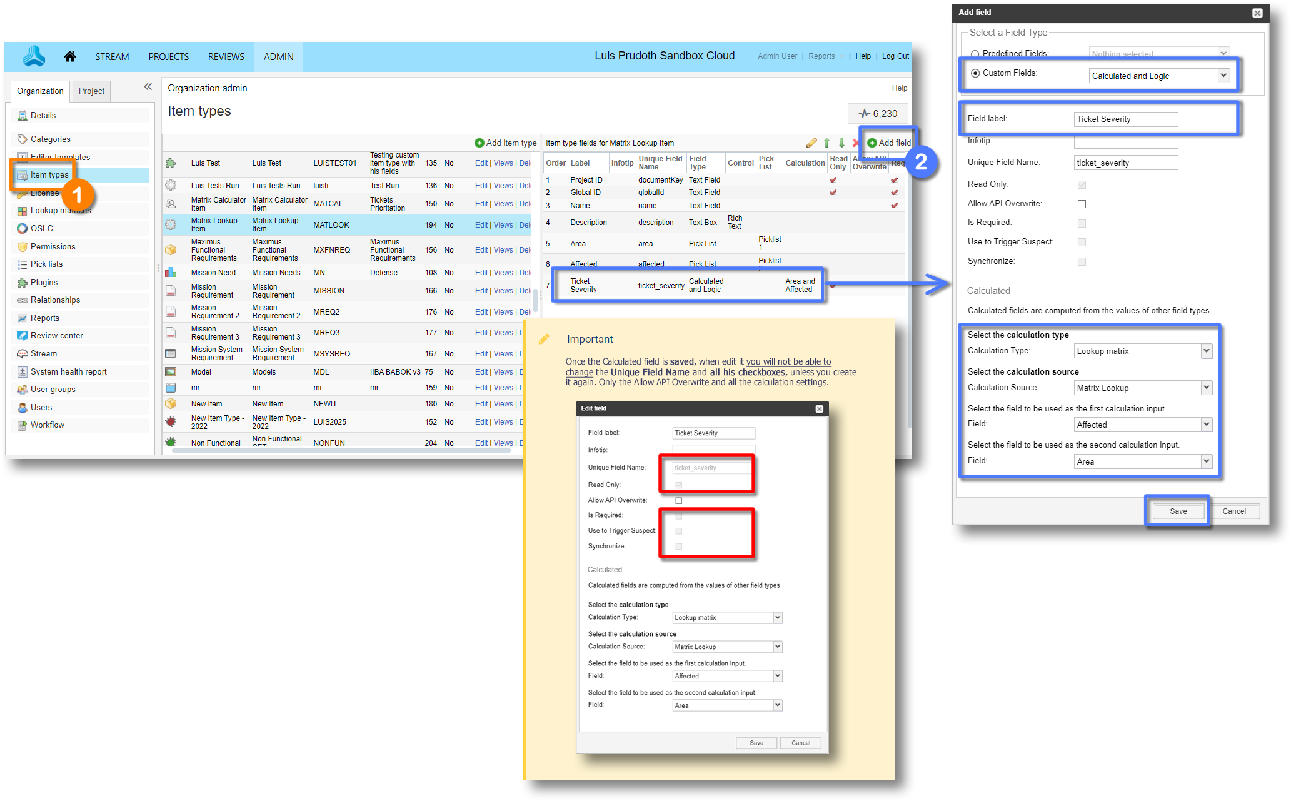
Task: Click the Add field button
Action: [888, 143]
